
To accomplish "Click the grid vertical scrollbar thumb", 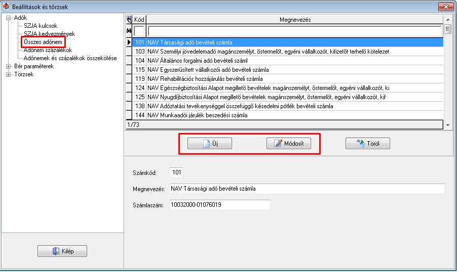I will (x=447, y=29).
